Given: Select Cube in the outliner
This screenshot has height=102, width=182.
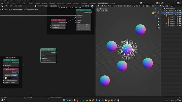Looking at the screenshot, I should pos(171,12).
